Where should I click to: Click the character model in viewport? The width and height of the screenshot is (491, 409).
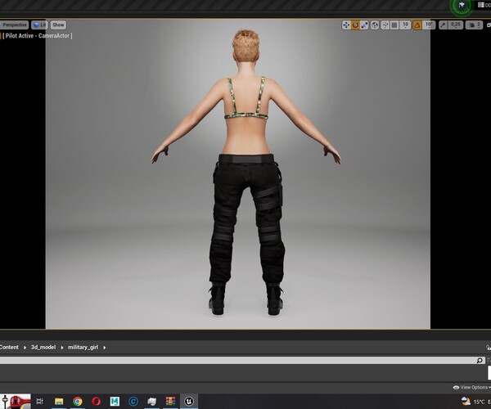(246, 172)
